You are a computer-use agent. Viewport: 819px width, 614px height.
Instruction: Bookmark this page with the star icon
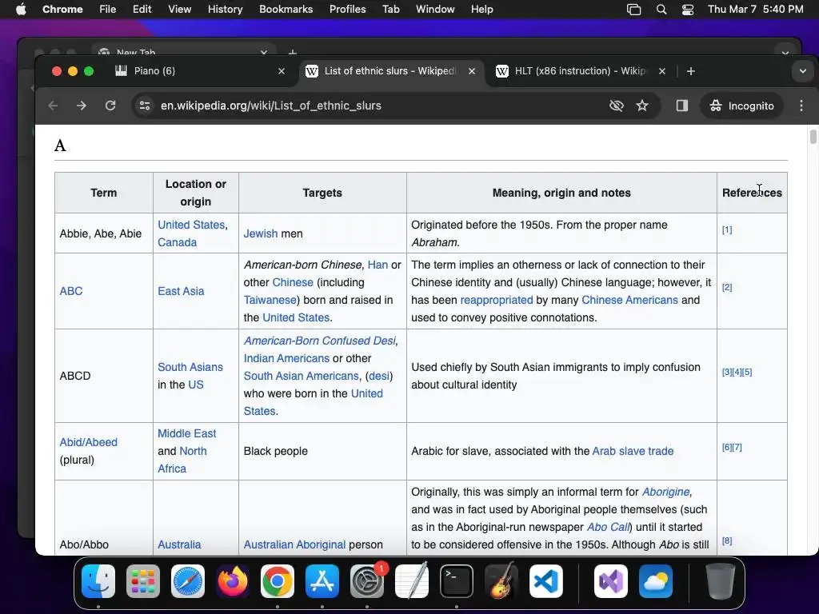coord(642,106)
